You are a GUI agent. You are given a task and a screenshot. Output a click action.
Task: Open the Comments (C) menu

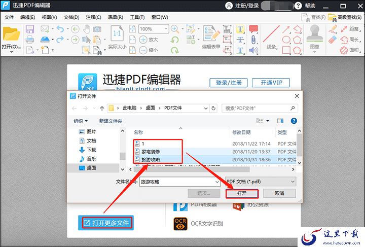tap(93, 17)
